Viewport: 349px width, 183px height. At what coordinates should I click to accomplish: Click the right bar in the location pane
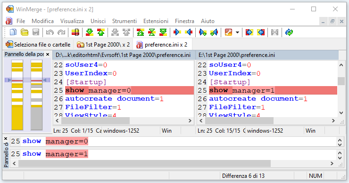click(36, 95)
